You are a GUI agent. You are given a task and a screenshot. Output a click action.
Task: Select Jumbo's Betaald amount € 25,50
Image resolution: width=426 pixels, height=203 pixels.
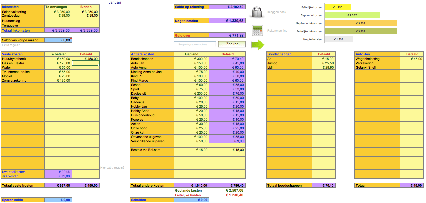[324, 63]
